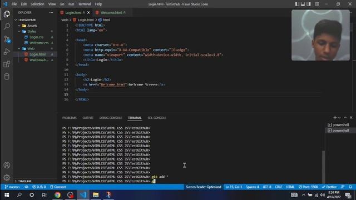Open the Explorer view in activity bar
Screen dimensions: 356x200
pos(7,14)
